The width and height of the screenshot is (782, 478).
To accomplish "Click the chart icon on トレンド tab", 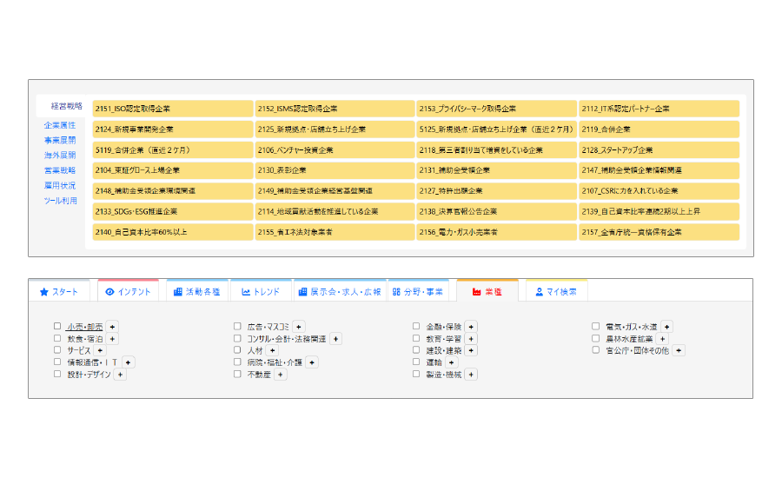I will (x=246, y=292).
